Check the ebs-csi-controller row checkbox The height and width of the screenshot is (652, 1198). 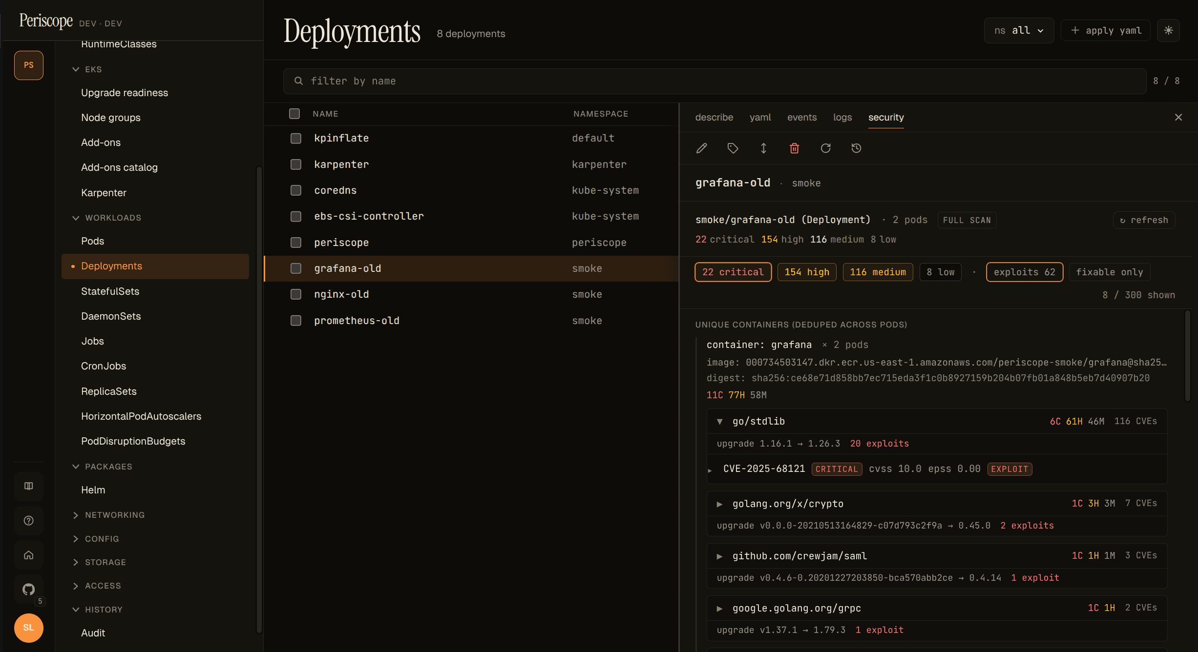pos(296,216)
